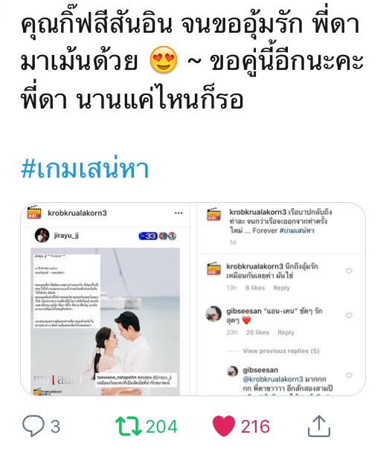Screen dimensions: 389x452
Task: Click krobkrualakorn3 clapperboard avatar in post header
Action: [35, 213]
